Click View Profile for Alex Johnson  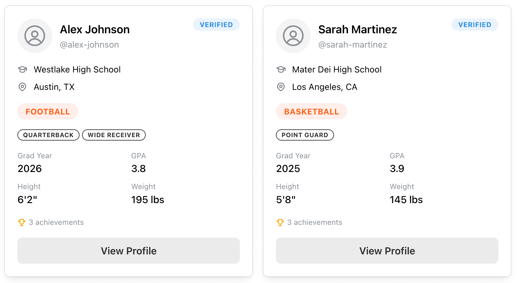point(129,251)
